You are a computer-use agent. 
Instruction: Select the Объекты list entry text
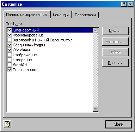pyautogui.click(x=21, y=50)
